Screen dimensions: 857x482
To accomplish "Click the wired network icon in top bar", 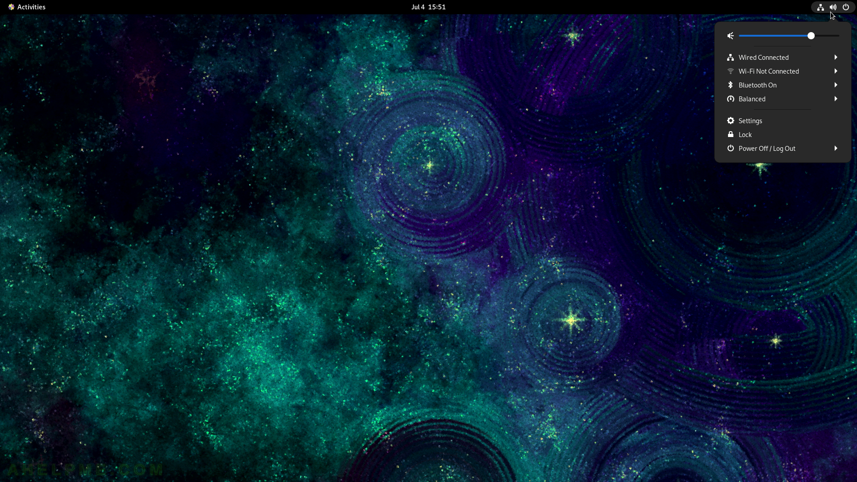I will click(820, 7).
